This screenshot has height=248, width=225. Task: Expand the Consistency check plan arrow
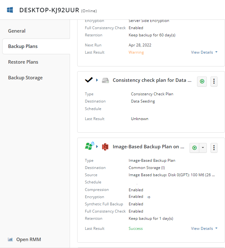tap(97, 80)
